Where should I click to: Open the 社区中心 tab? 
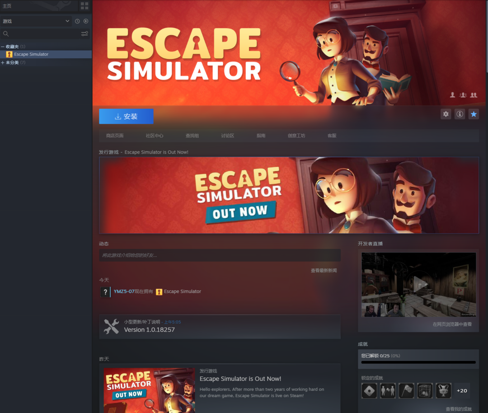155,136
